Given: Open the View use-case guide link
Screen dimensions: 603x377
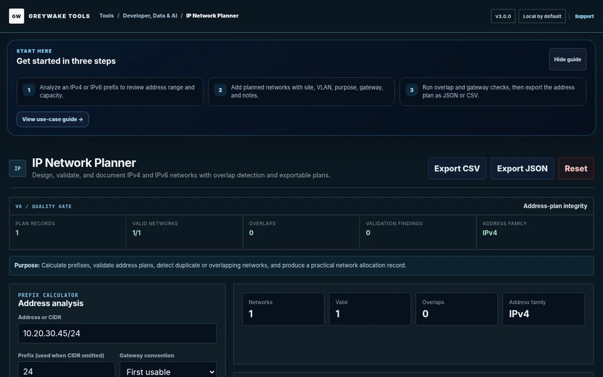Looking at the screenshot, I should click(x=53, y=119).
